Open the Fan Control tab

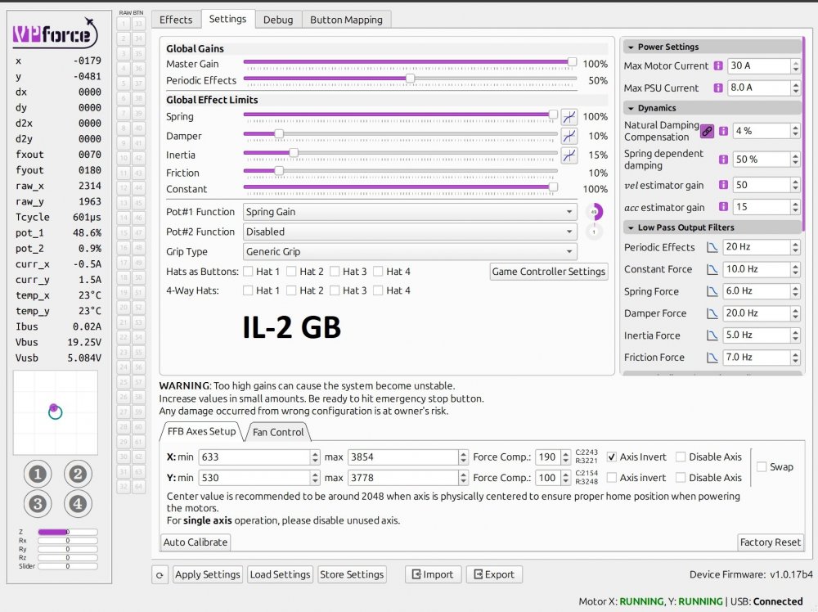(x=280, y=432)
